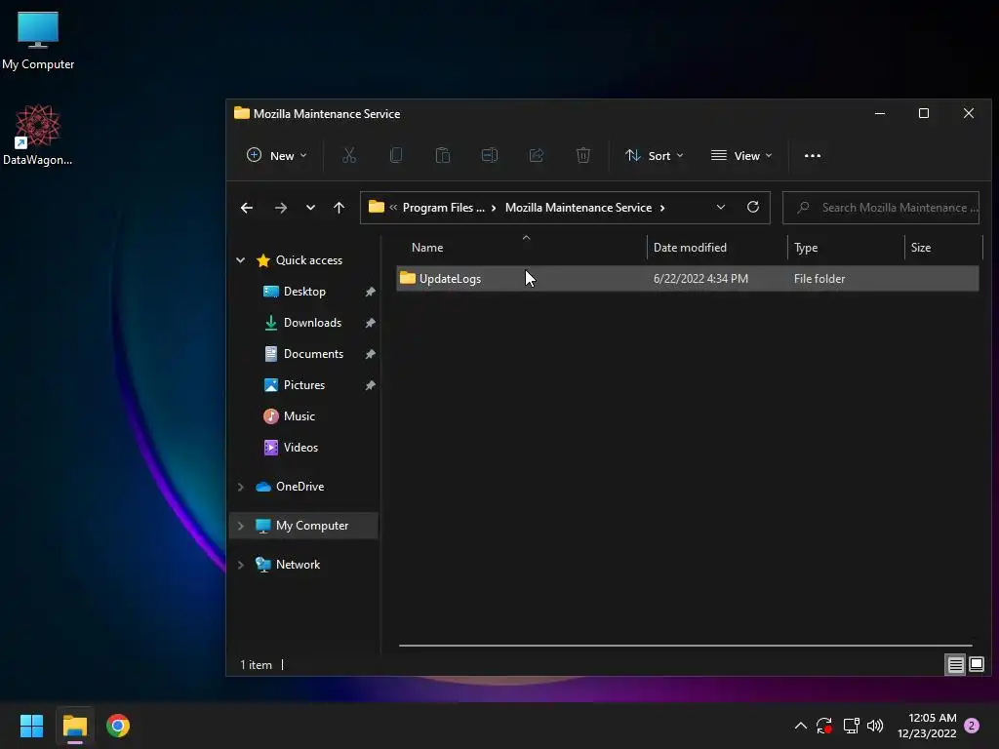Screen dimensions: 999x749
Task: Open the Sort dropdown menu
Action: coord(655,155)
